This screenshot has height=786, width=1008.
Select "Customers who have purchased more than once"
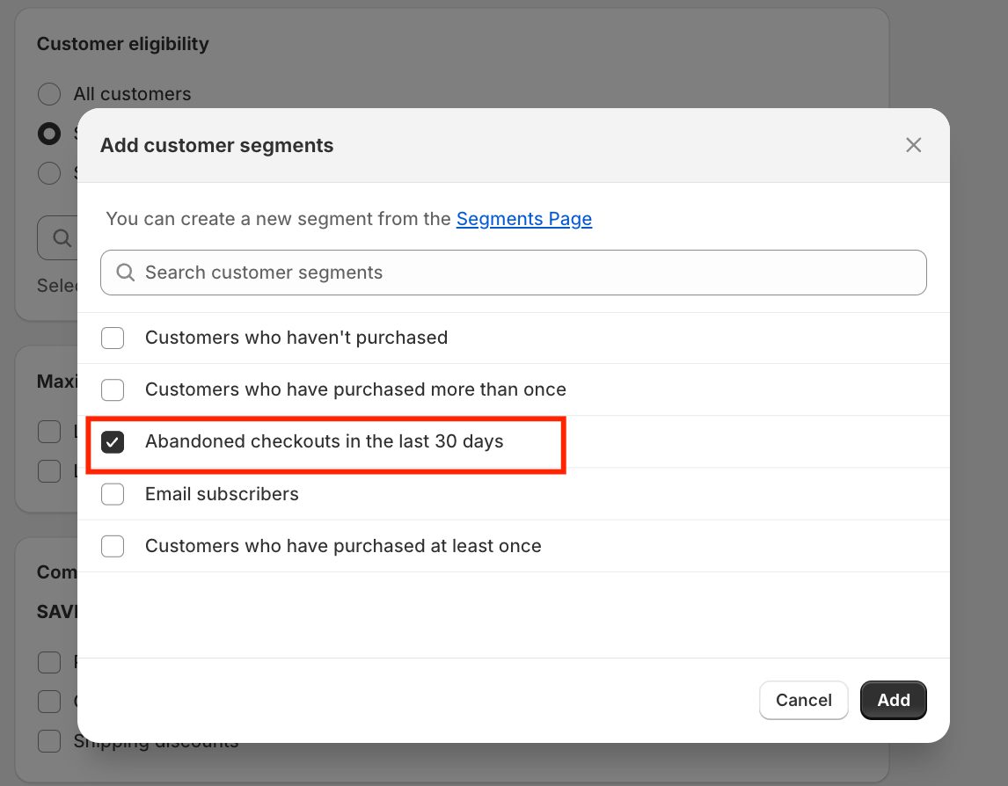point(113,389)
